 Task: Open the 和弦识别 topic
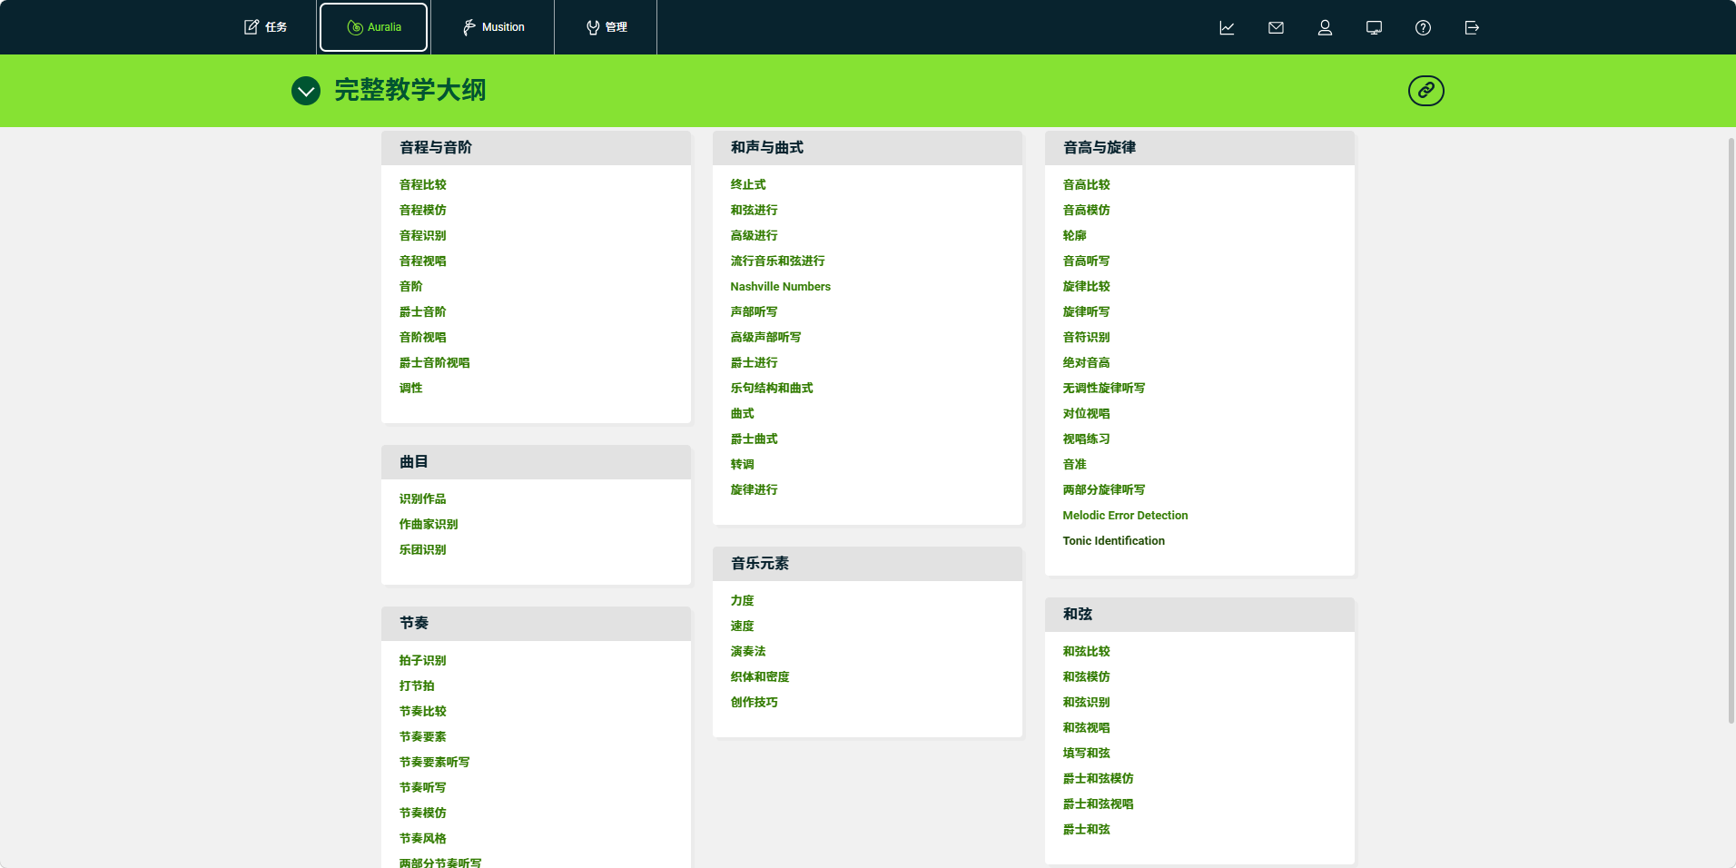(1087, 702)
